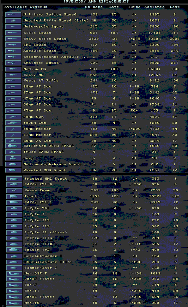
Task: Click the SdKfz 231-8 armored car icon
Action: 14,184
